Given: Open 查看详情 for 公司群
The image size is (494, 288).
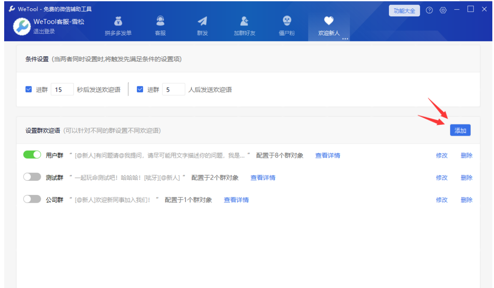Looking at the screenshot, I should click(236, 200).
